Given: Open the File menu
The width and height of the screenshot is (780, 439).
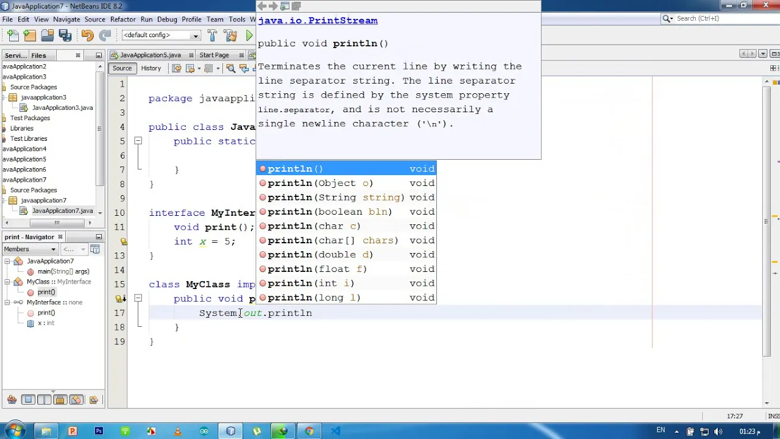Looking at the screenshot, I should pos(7,20).
